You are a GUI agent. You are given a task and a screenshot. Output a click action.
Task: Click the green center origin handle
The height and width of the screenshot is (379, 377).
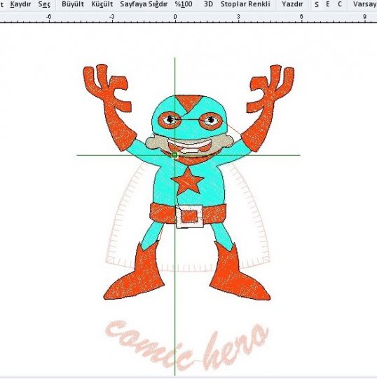coord(175,155)
